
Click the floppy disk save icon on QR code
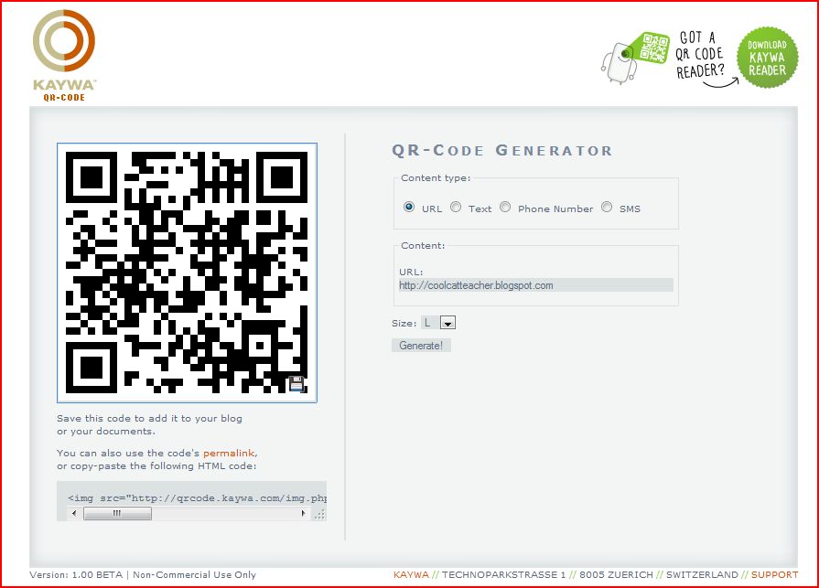[x=296, y=384]
